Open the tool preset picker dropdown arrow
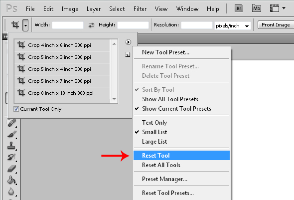Viewport: 294px width, 200px height. [x=25, y=25]
